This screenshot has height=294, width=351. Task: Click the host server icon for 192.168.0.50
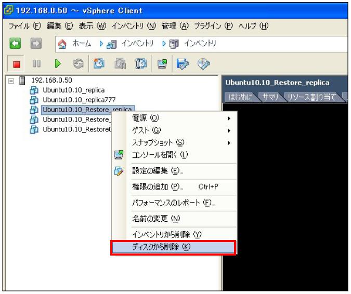[22, 81]
